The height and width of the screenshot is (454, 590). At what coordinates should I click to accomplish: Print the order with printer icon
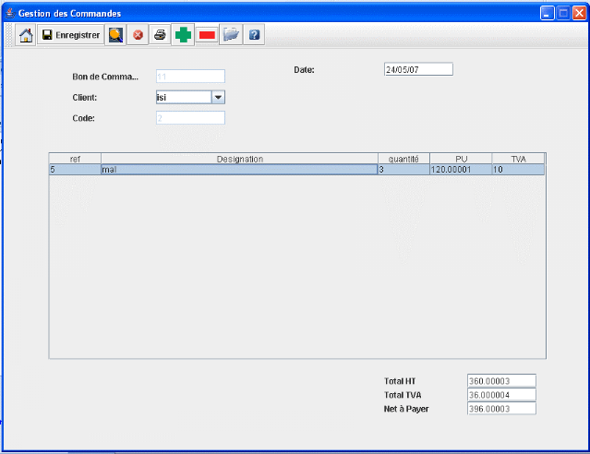160,35
